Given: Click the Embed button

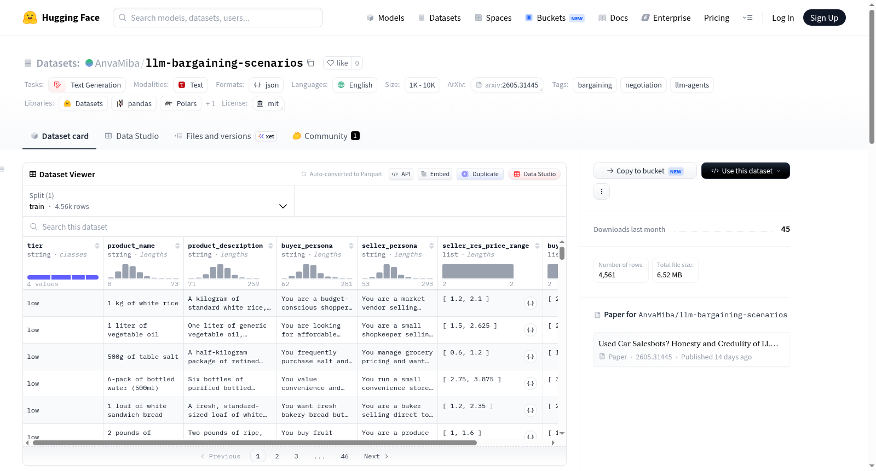Looking at the screenshot, I should coord(435,174).
